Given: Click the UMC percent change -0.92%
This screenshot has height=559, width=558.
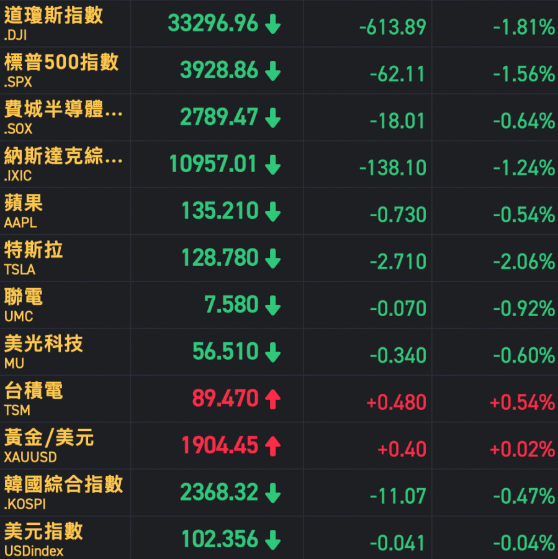Looking at the screenshot, I should [523, 308].
